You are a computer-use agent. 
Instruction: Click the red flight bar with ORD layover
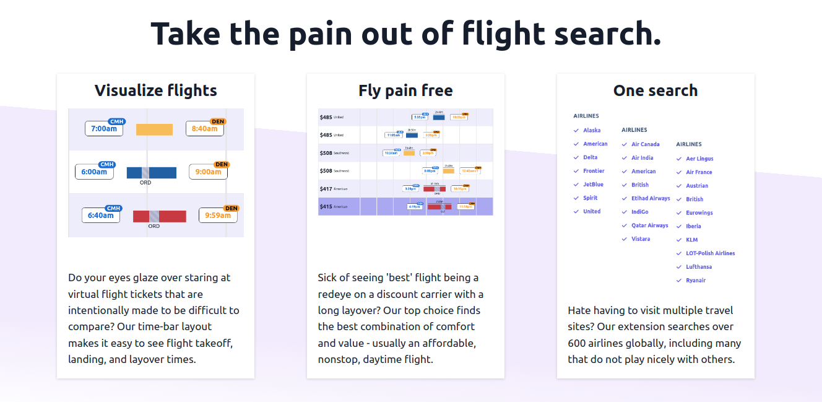(x=160, y=216)
